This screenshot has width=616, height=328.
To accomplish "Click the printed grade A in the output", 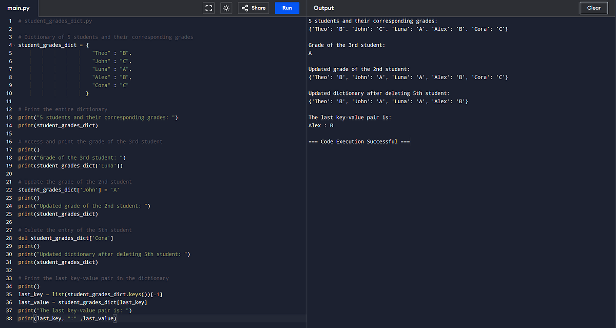I will [x=309, y=53].
